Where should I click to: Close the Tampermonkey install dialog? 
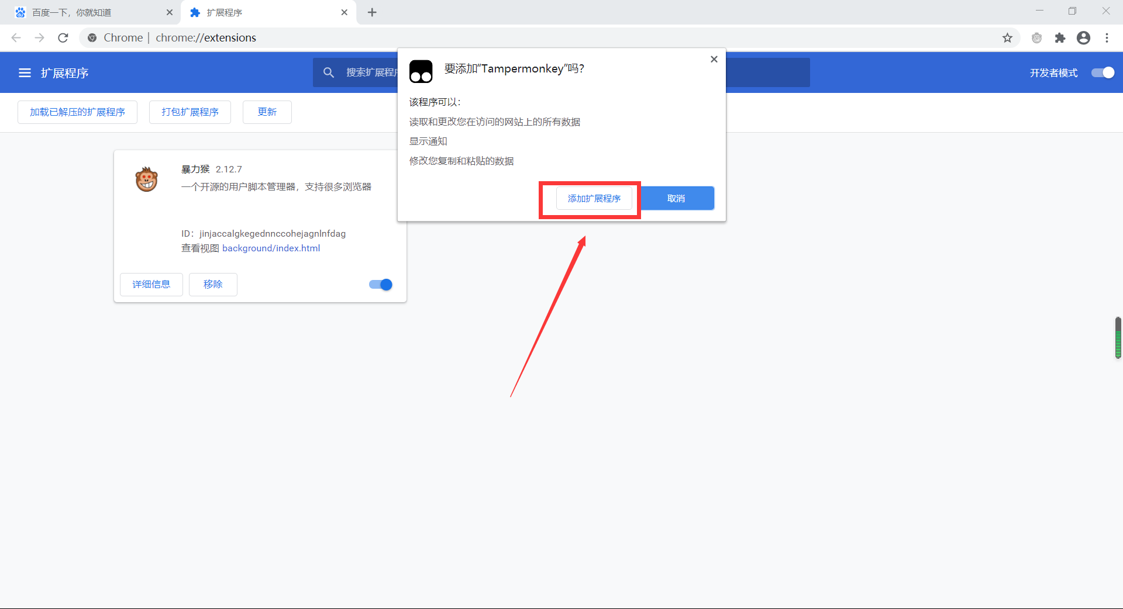coord(714,59)
